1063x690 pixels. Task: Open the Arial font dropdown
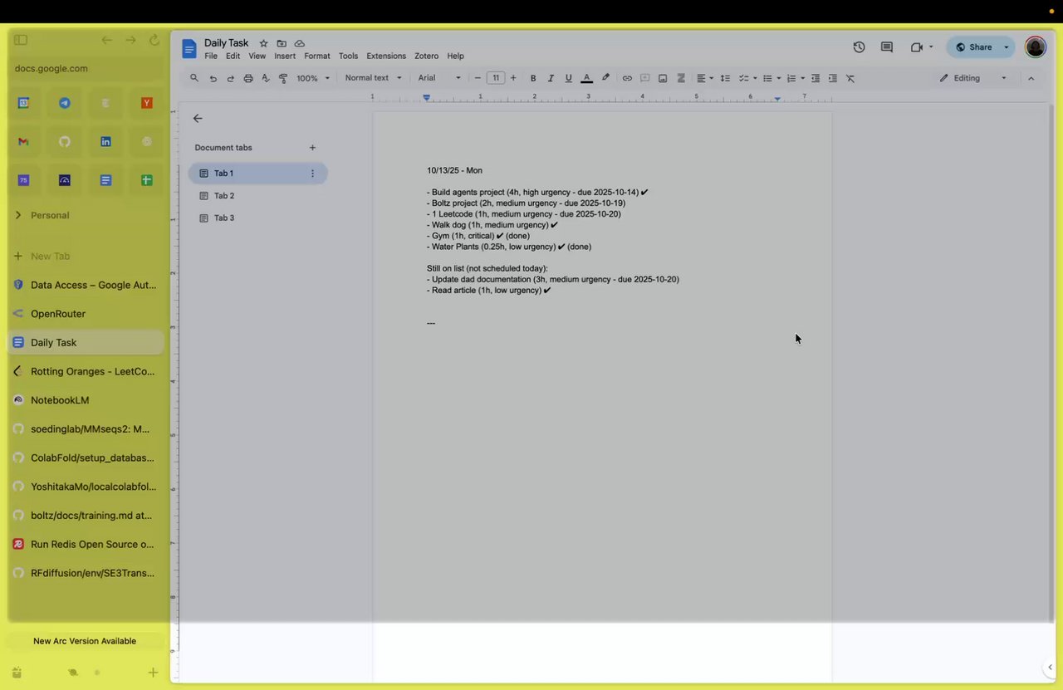[439, 78]
